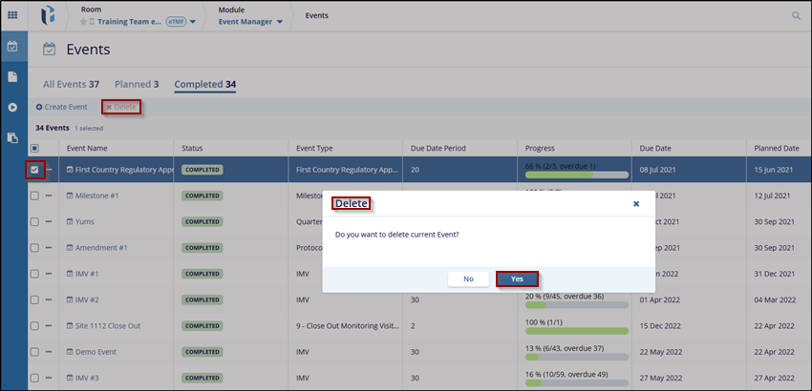The height and width of the screenshot is (391, 812).
Task: Expand the Training Team room dropdown
Action: [x=194, y=21]
